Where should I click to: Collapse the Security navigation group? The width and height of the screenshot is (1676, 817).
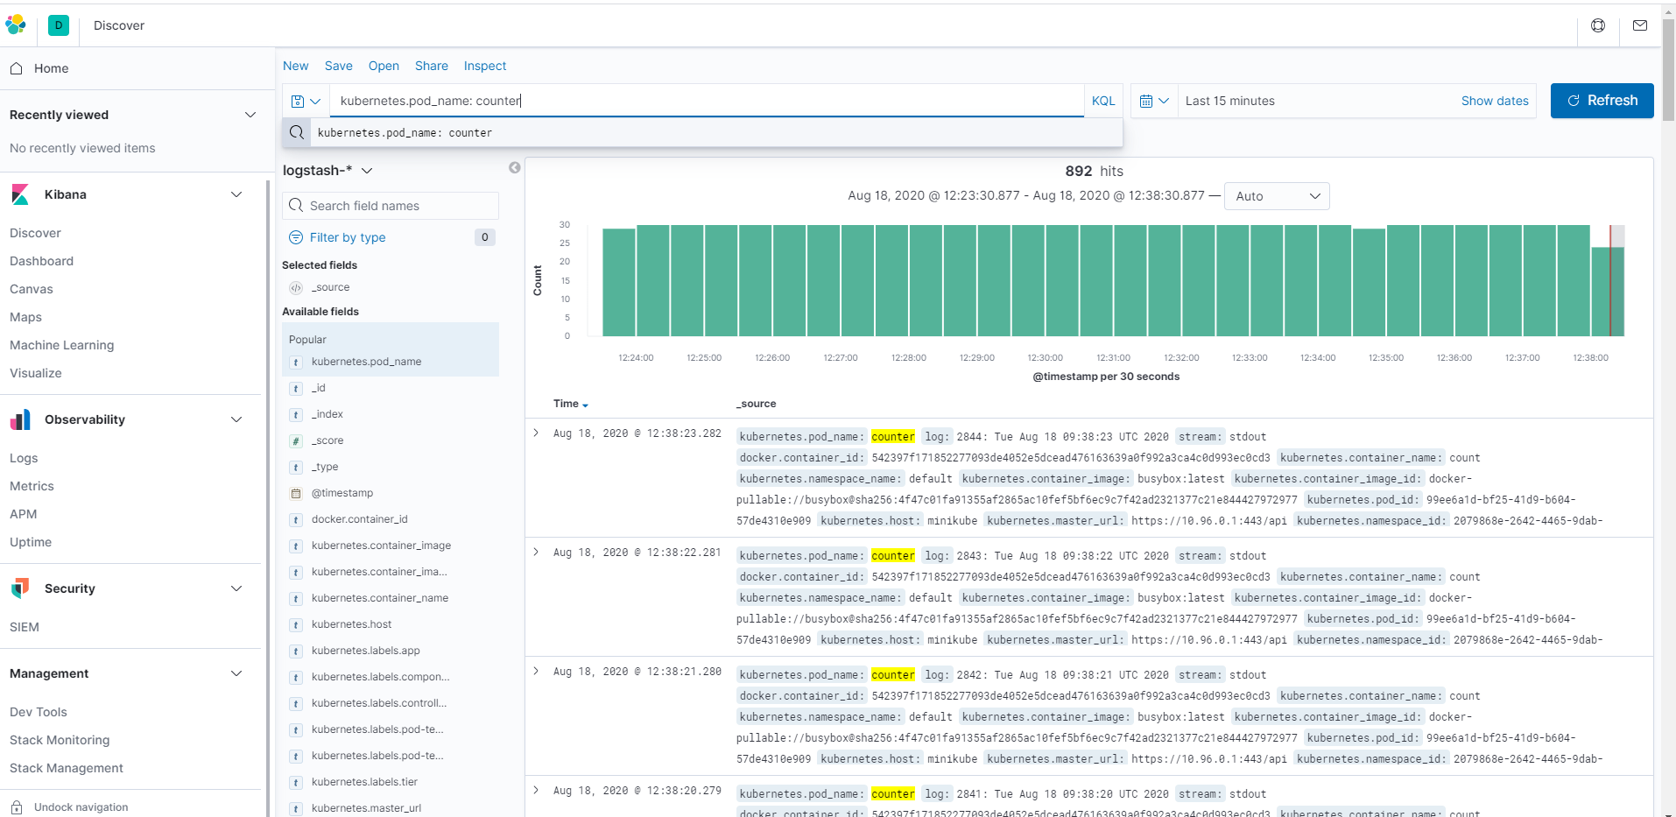(236, 588)
